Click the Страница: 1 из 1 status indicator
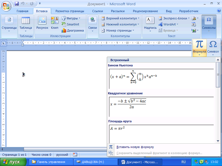This screenshot has width=222, height=166. [14, 155]
